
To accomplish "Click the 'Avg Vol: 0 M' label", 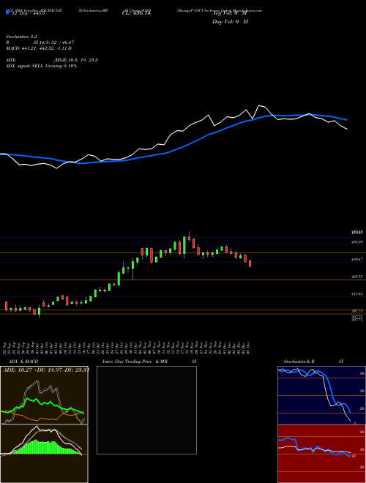I will pos(230,13).
